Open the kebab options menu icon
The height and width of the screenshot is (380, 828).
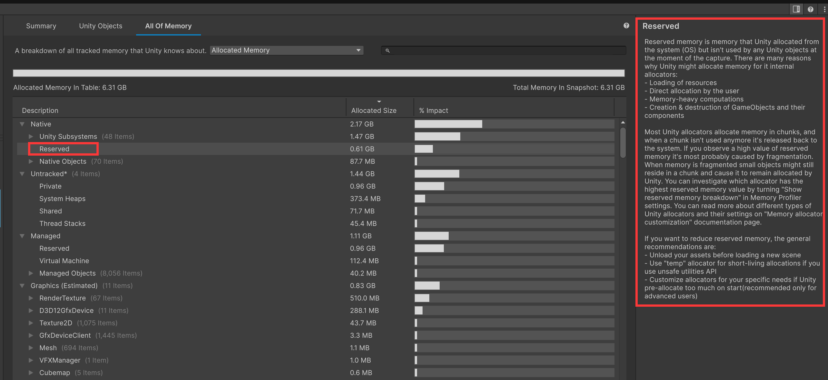click(824, 9)
